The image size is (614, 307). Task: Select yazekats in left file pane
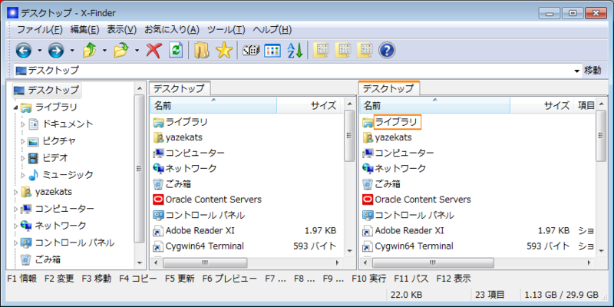(x=178, y=137)
